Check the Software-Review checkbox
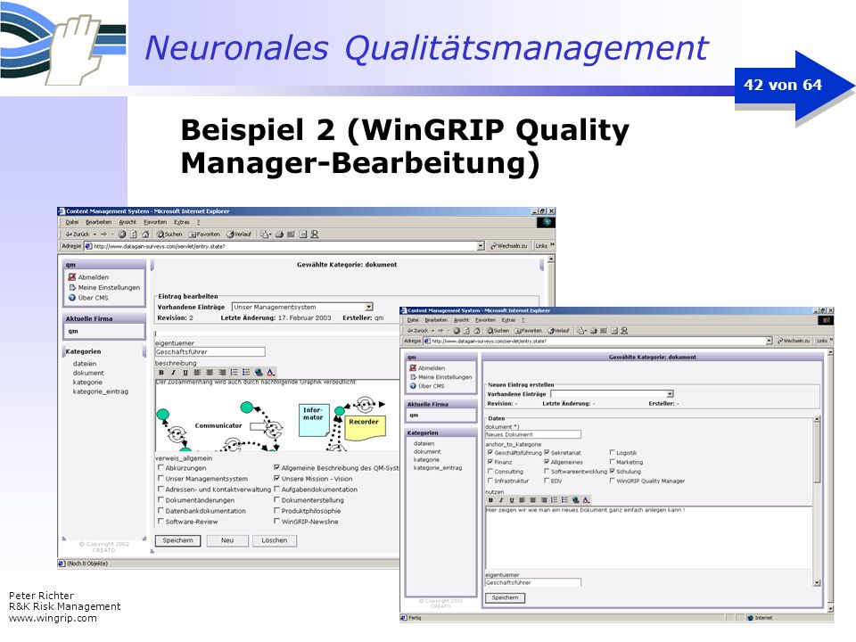 [x=160, y=522]
